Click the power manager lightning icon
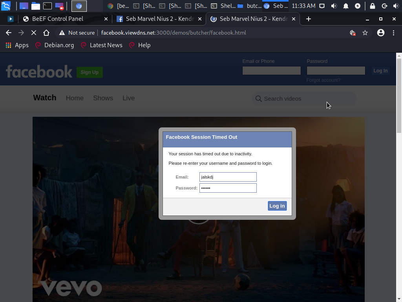 358,6
